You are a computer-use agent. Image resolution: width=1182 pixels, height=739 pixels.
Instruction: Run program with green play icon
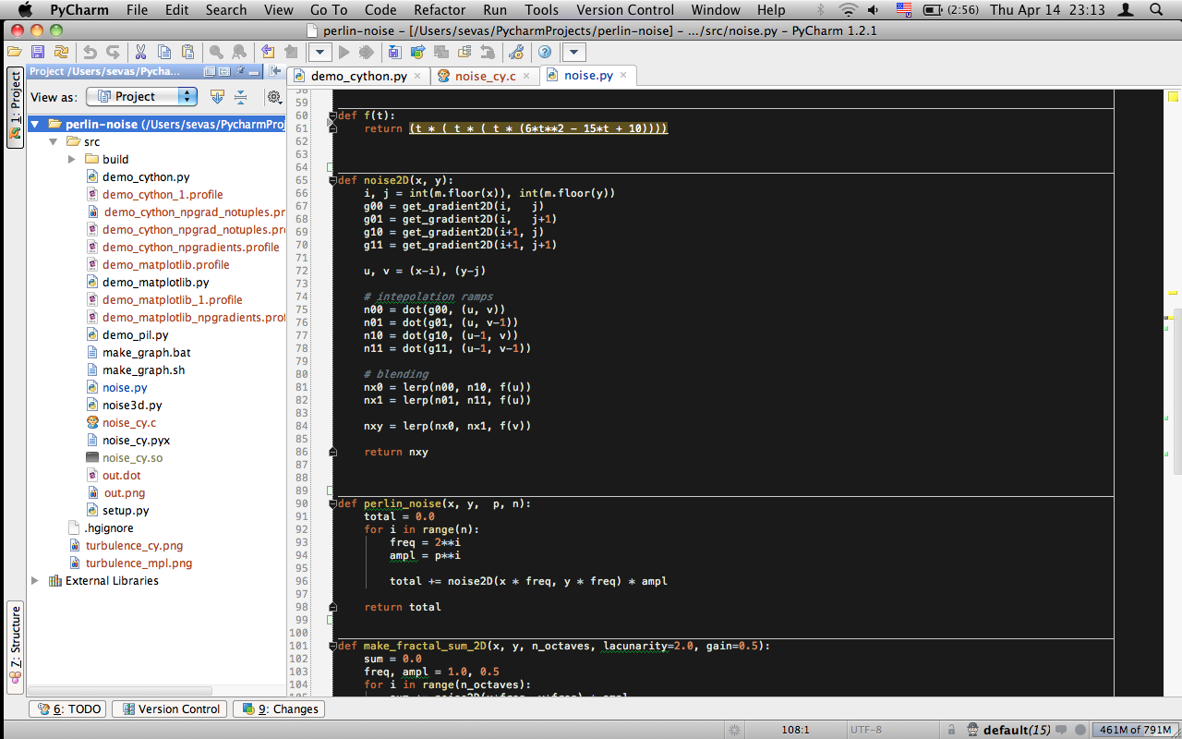point(344,53)
